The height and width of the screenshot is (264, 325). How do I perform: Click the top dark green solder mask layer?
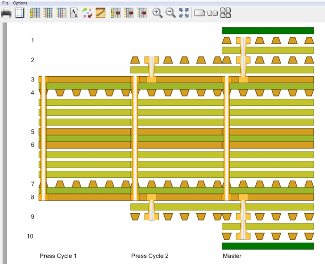click(x=268, y=31)
